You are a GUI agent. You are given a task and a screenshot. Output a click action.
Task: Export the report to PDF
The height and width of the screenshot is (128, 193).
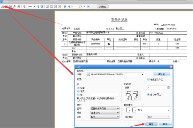point(15,7)
